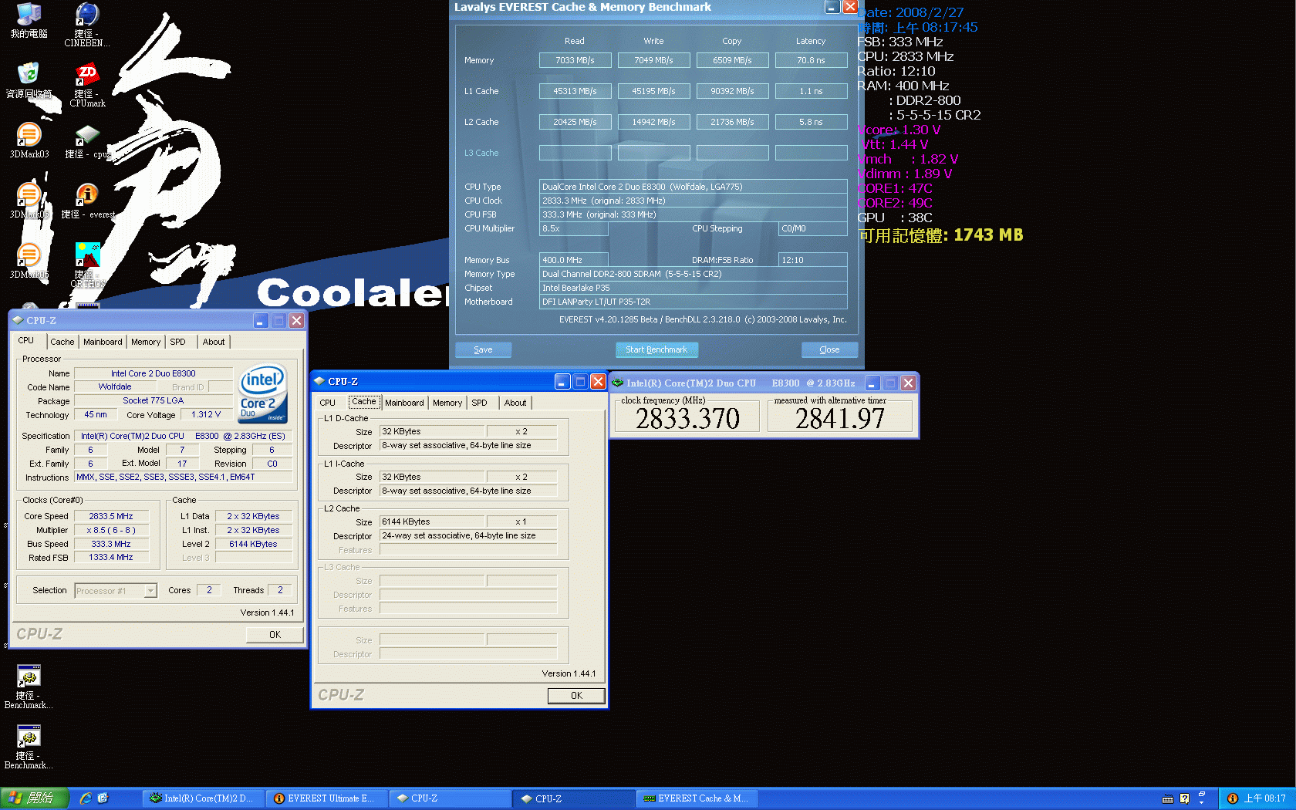Select Cache tab in left CPU-Z window
The image size is (1296, 810).
click(62, 342)
